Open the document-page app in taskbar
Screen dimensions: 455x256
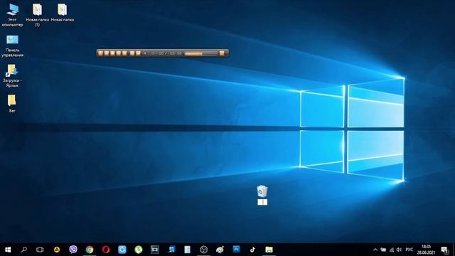coord(188,250)
